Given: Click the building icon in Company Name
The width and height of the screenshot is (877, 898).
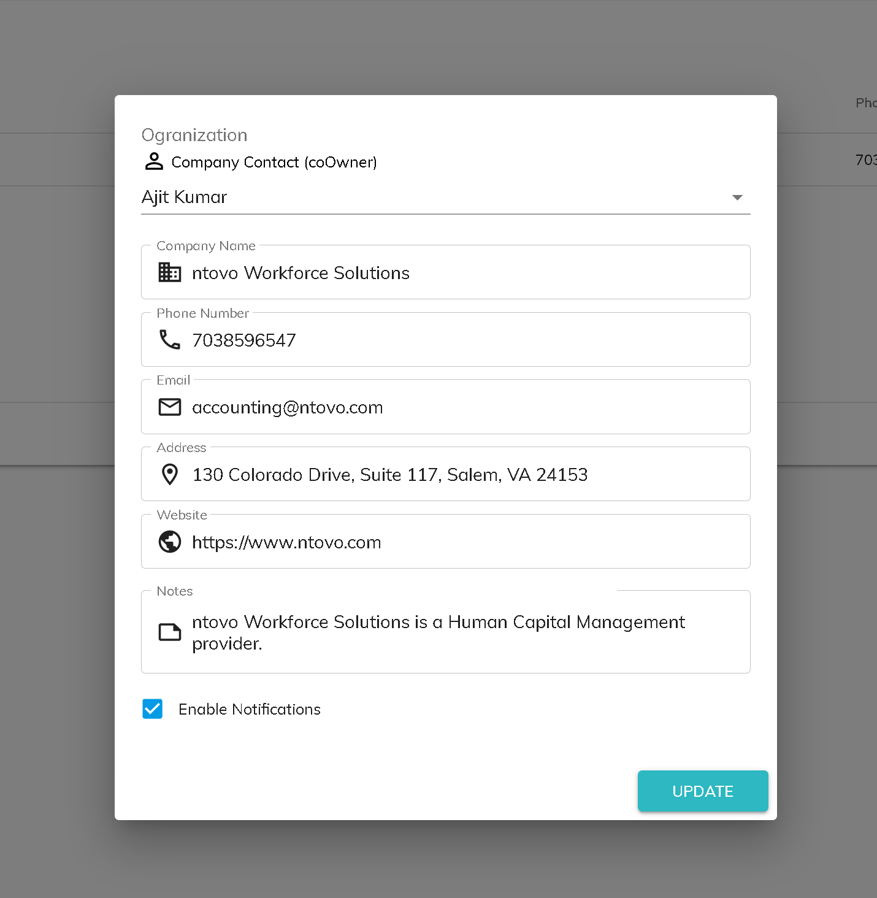Looking at the screenshot, I should click(x=170, y=272).
